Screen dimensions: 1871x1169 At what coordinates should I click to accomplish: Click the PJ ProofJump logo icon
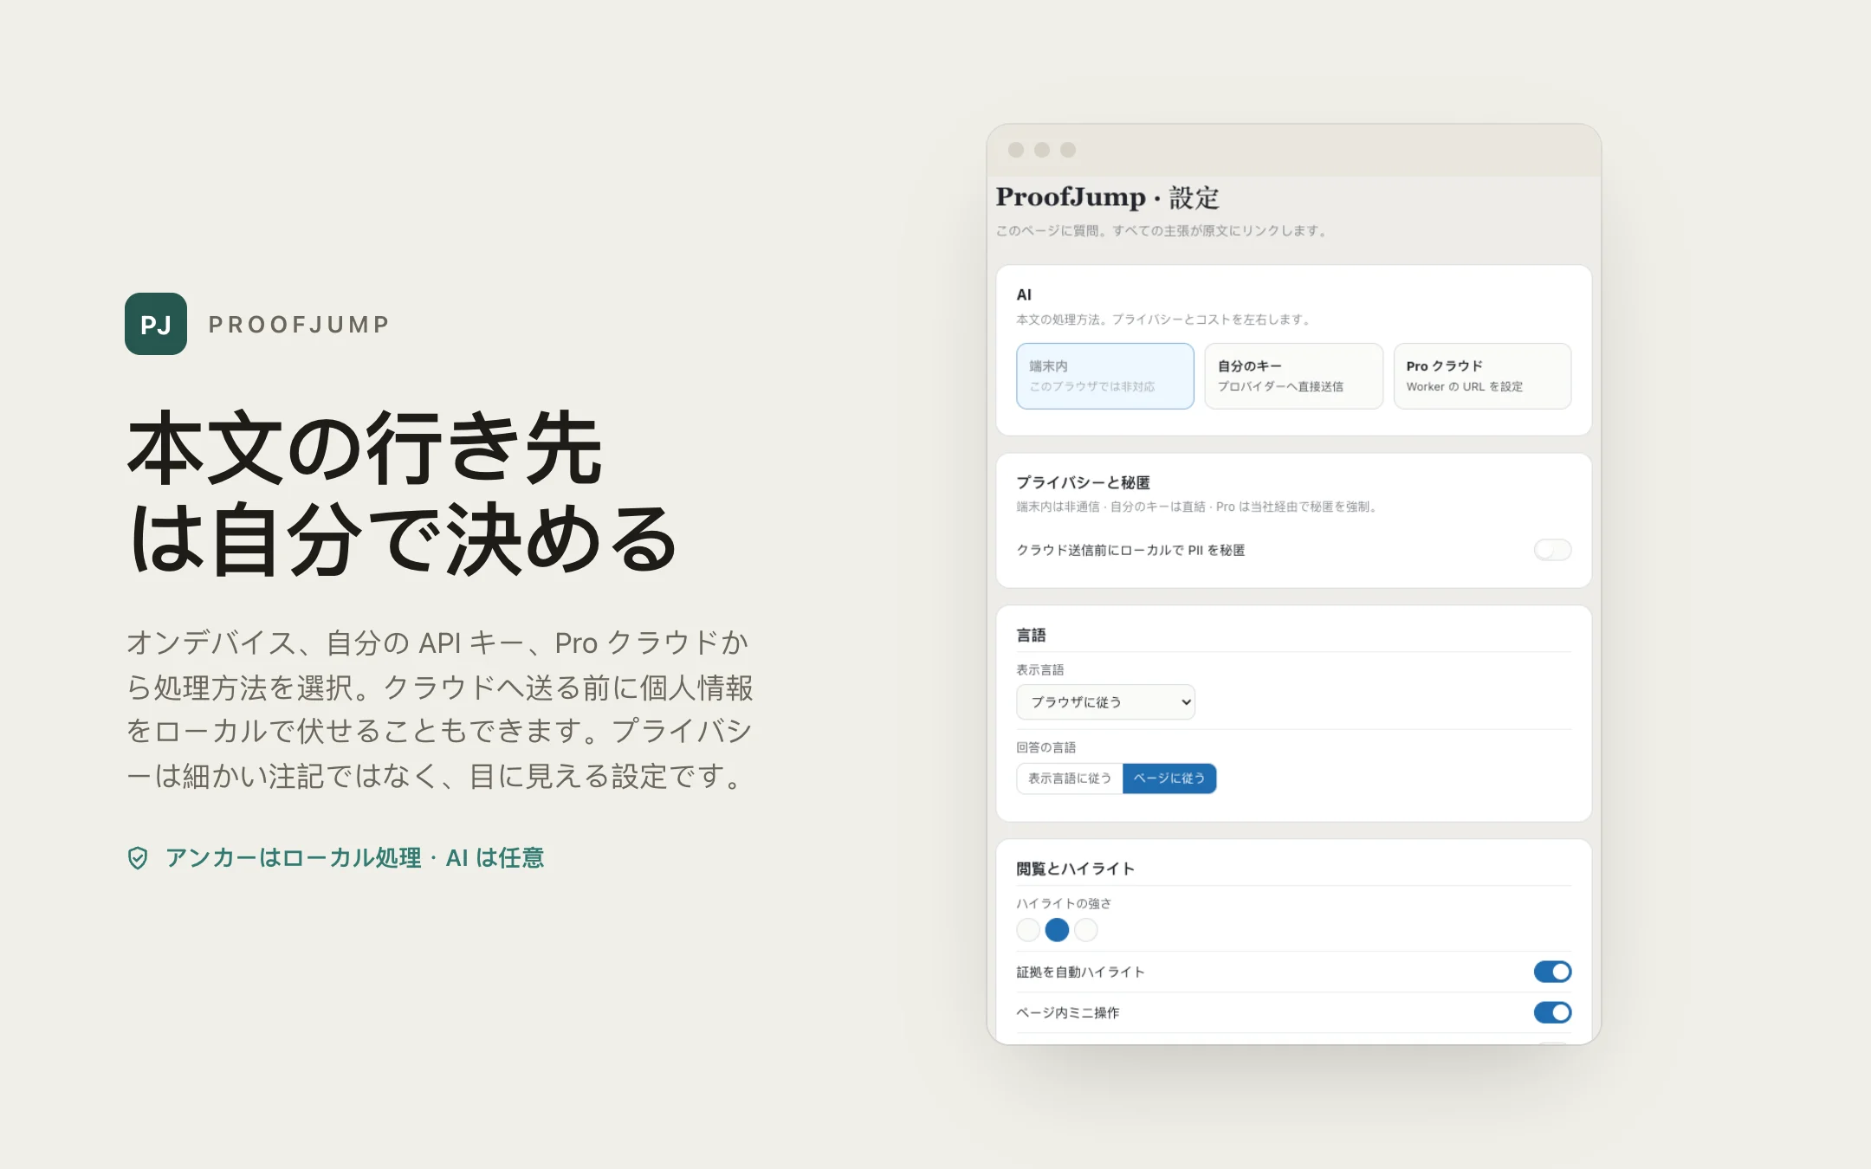(156, 324)
